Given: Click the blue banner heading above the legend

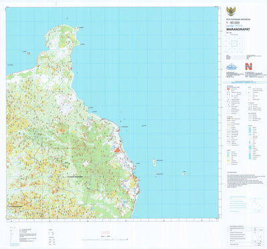Looking at the screenshot, I should pos(243,82).
